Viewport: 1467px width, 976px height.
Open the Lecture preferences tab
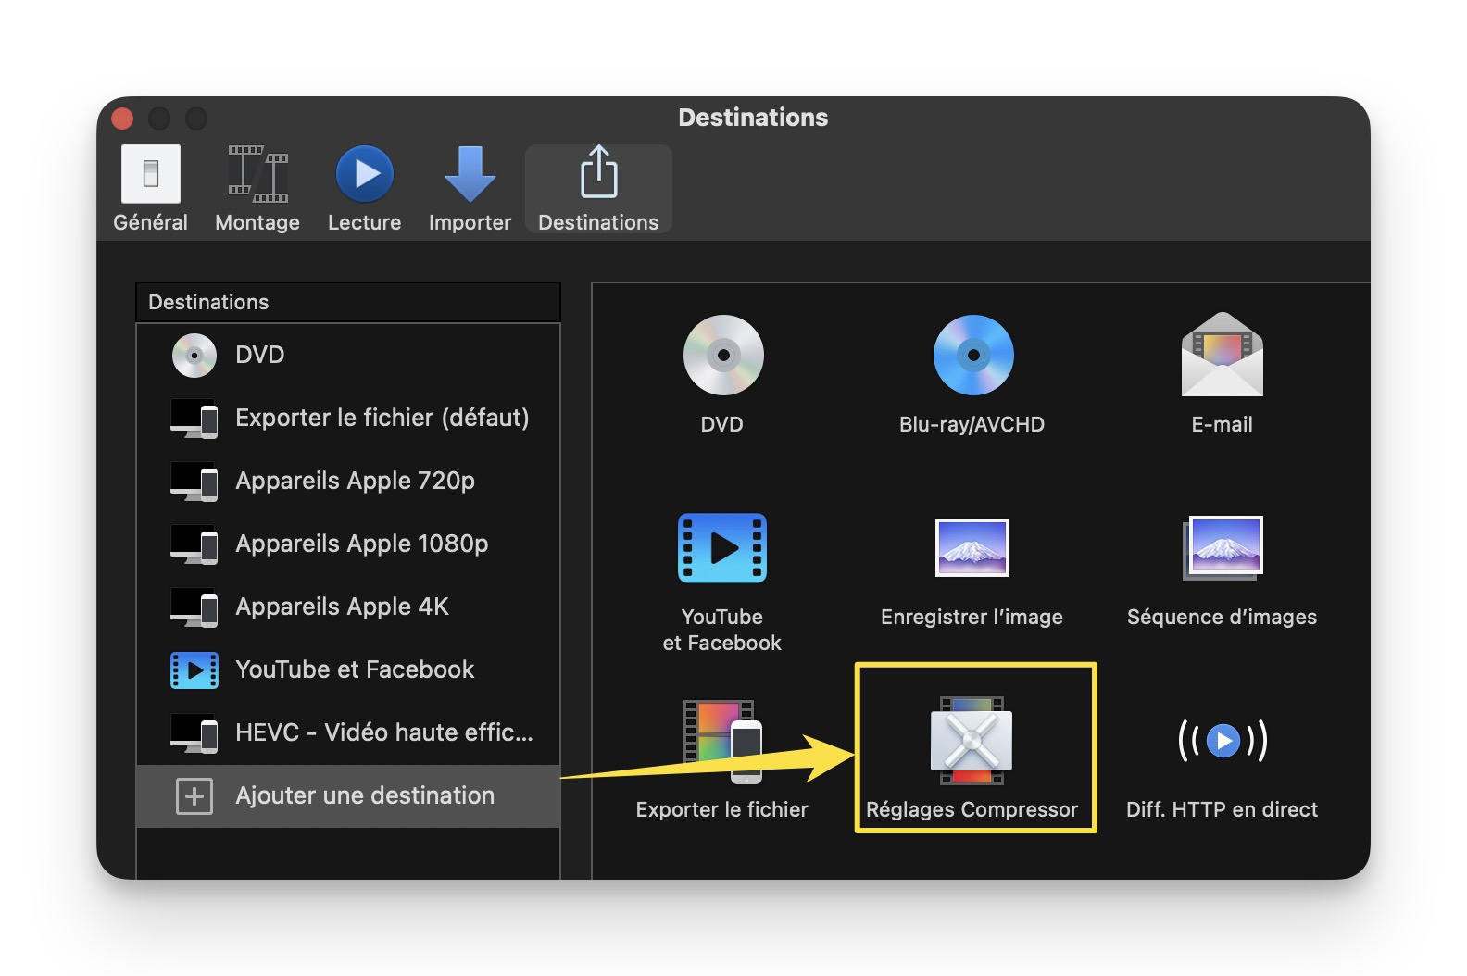click(364, 189)
